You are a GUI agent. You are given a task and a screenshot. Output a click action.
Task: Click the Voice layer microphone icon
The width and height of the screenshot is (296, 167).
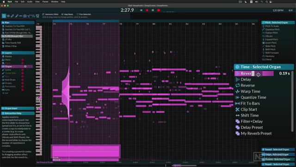[x=3, y=60]
